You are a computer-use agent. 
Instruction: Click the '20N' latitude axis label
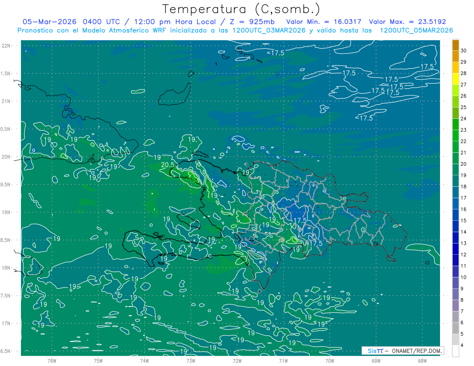pos(6,157)
